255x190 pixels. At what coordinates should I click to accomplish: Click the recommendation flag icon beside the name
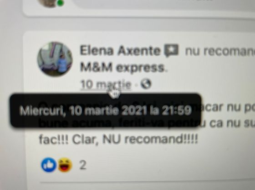(171, 50)
